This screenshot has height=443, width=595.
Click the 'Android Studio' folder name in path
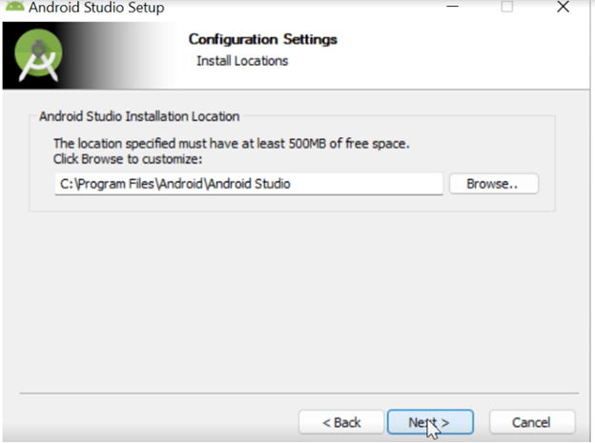click(x=251, y=184)
